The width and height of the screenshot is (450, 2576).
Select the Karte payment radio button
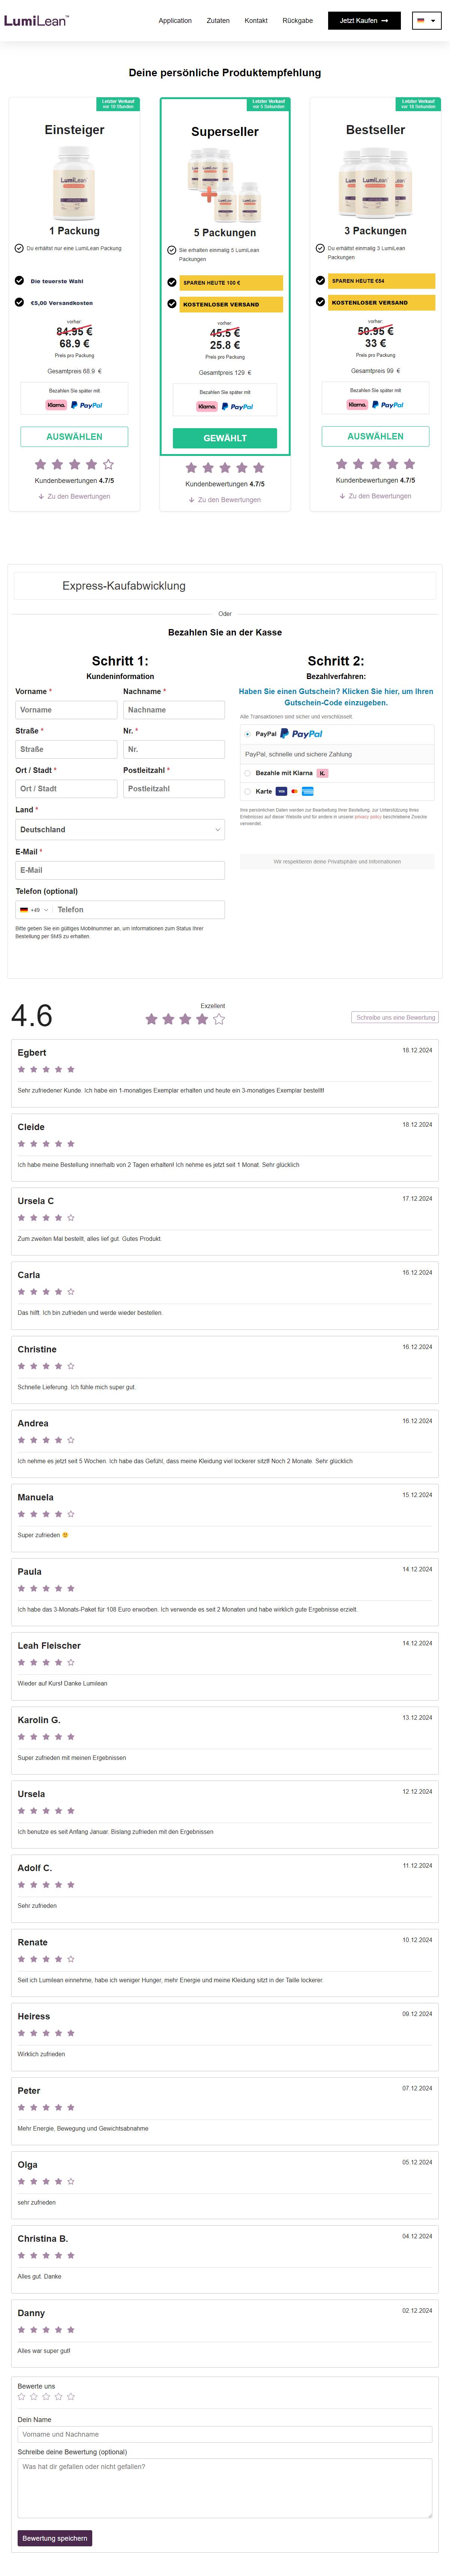tap(247, 791)
